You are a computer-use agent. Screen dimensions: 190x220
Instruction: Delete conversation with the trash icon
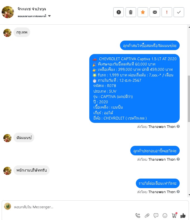click(x=131, y=12)
